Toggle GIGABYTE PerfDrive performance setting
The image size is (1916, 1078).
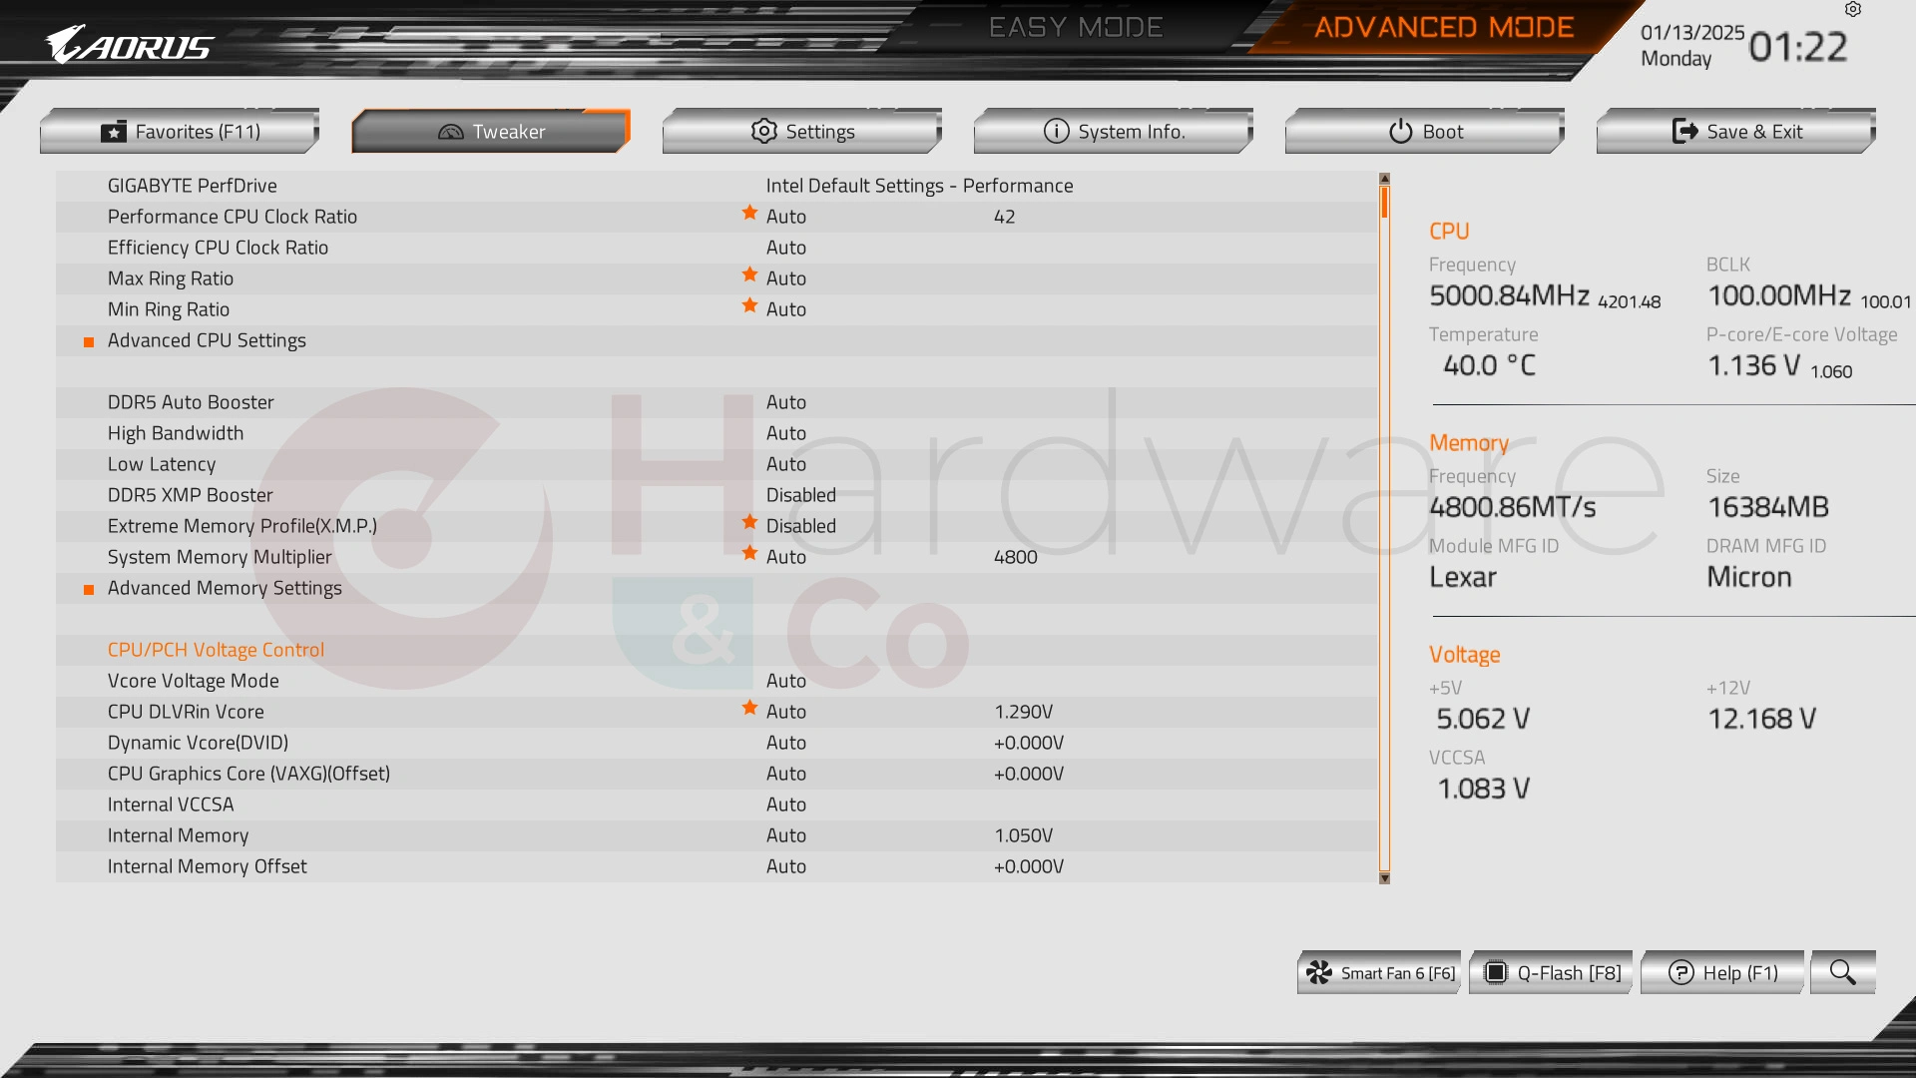tap(917, 185)
